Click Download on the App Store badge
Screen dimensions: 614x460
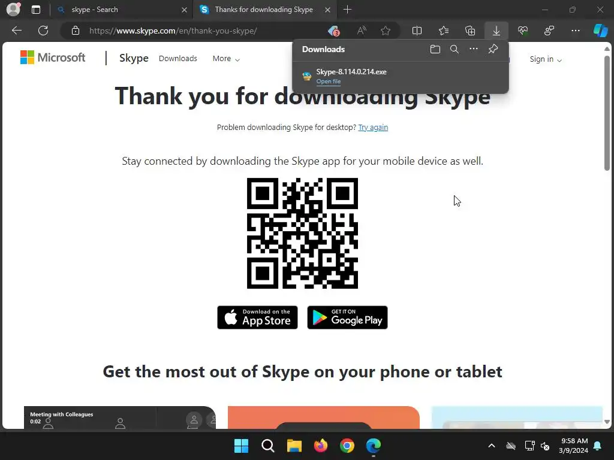tap(257, 317)
